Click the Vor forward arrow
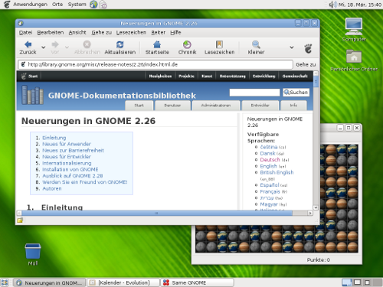383x287 pixels. [55, 44]
